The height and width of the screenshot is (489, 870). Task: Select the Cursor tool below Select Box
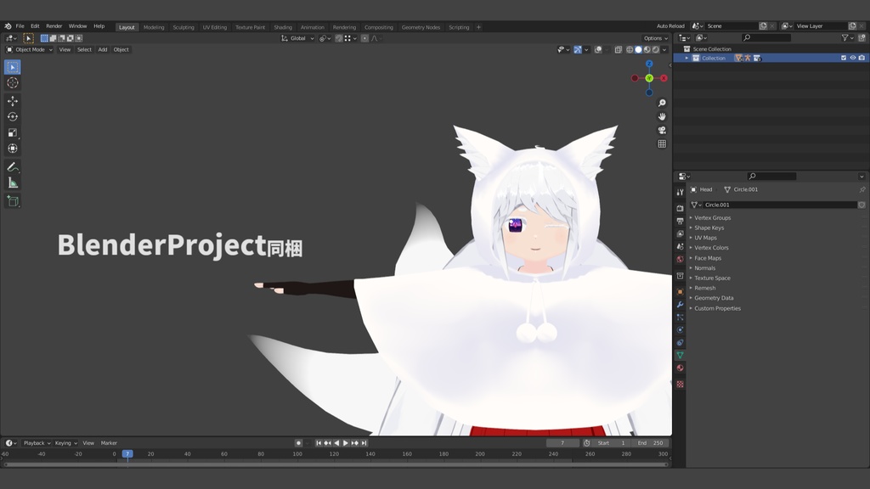coord(13,82)
